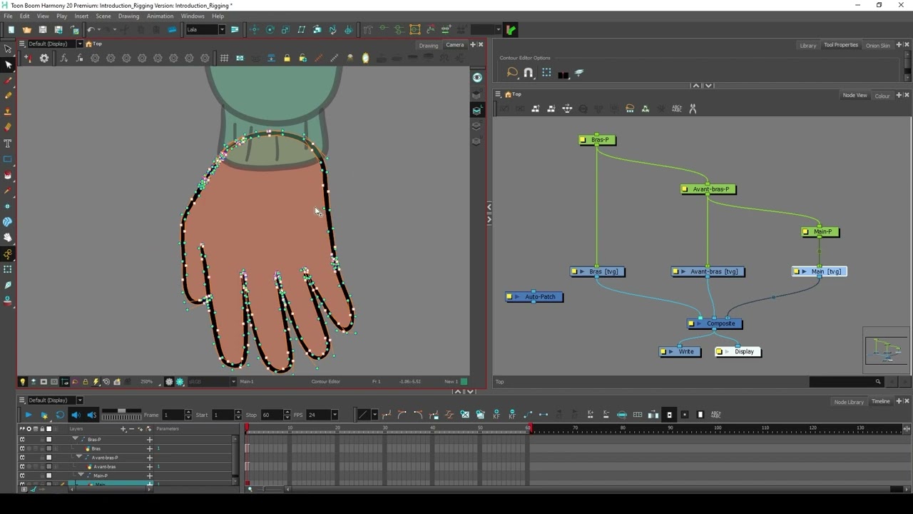Toggle the Loop playback button
Screen dimensions: 913x514
click(60, 415)
